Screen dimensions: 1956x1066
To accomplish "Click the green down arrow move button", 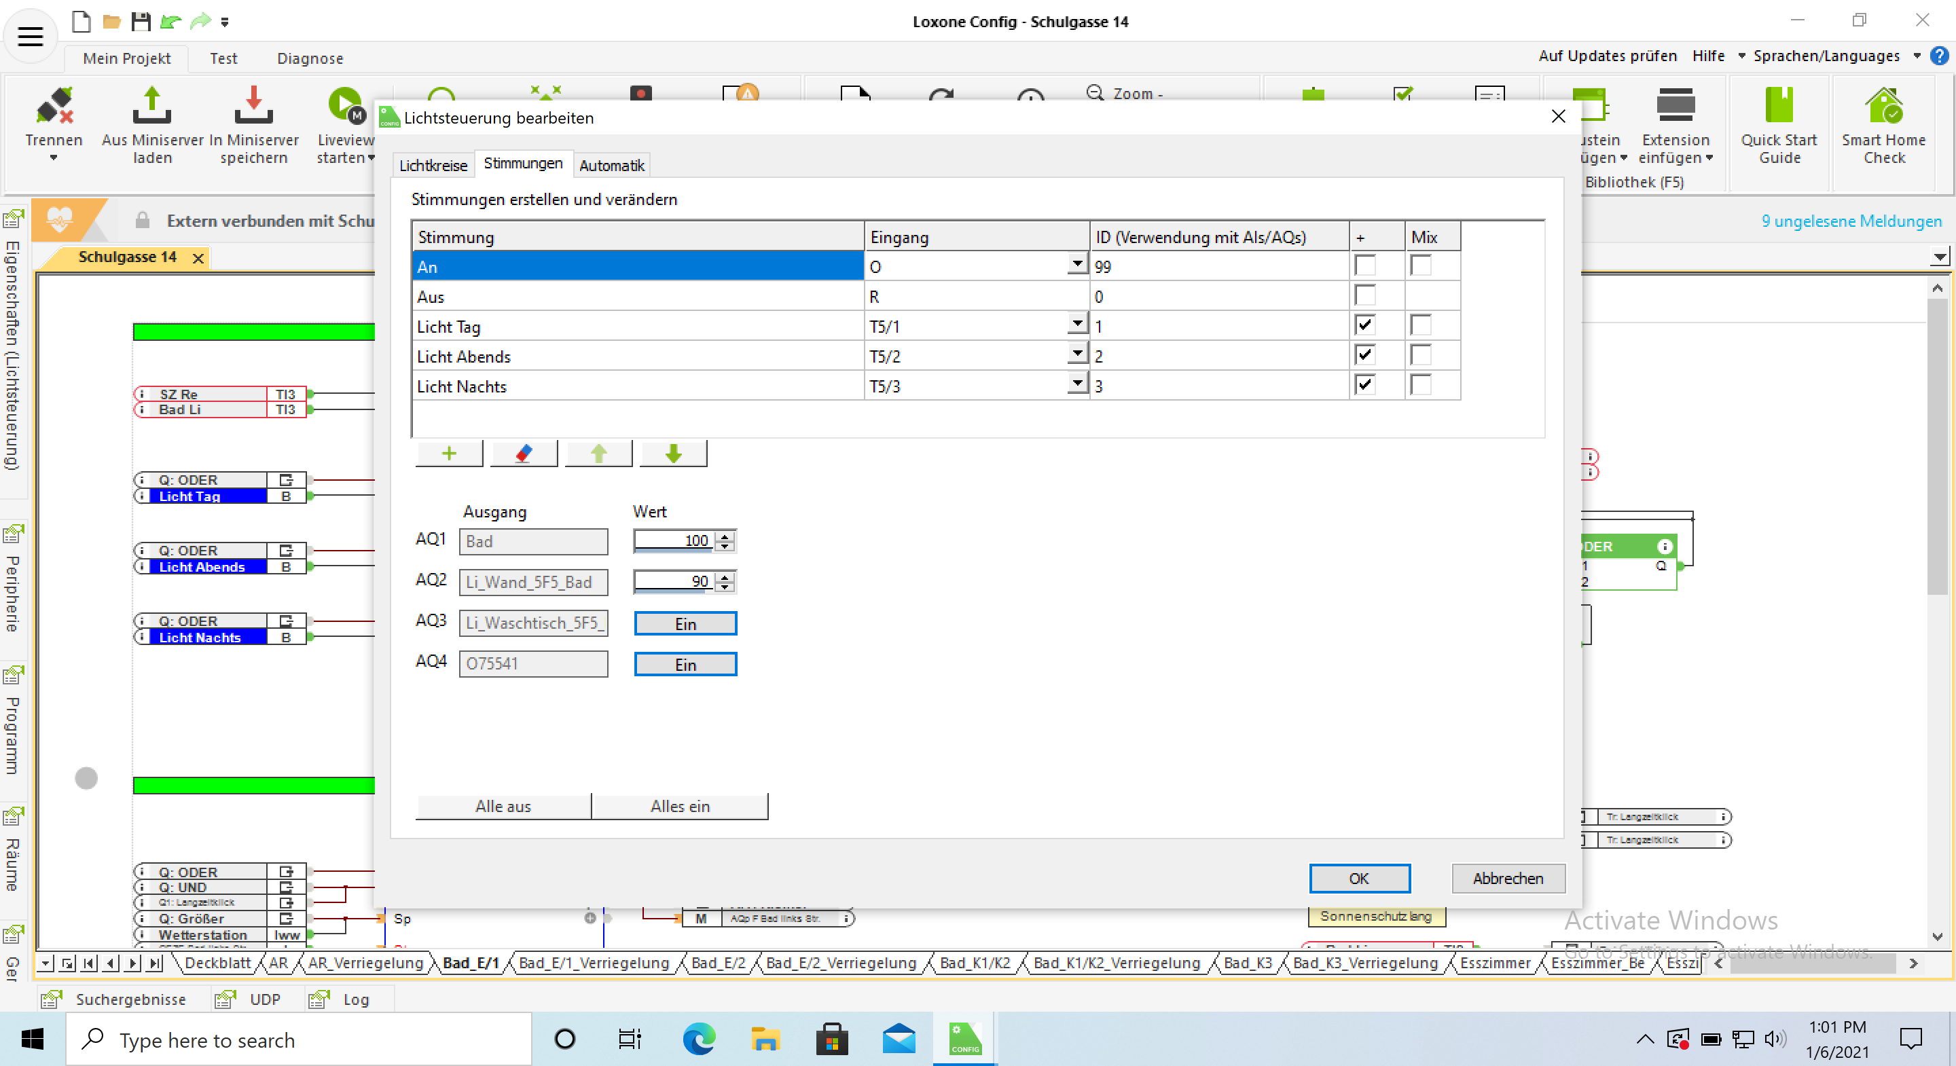I will [x=673, y=454].
